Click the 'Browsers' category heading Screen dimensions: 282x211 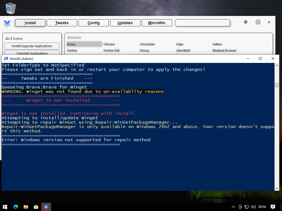74,37
